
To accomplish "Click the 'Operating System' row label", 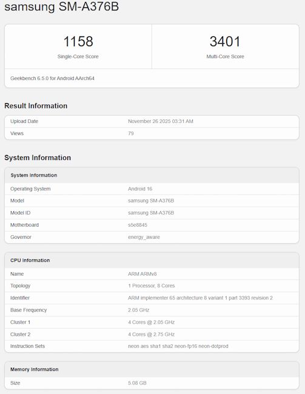I will tap(30, 189).
